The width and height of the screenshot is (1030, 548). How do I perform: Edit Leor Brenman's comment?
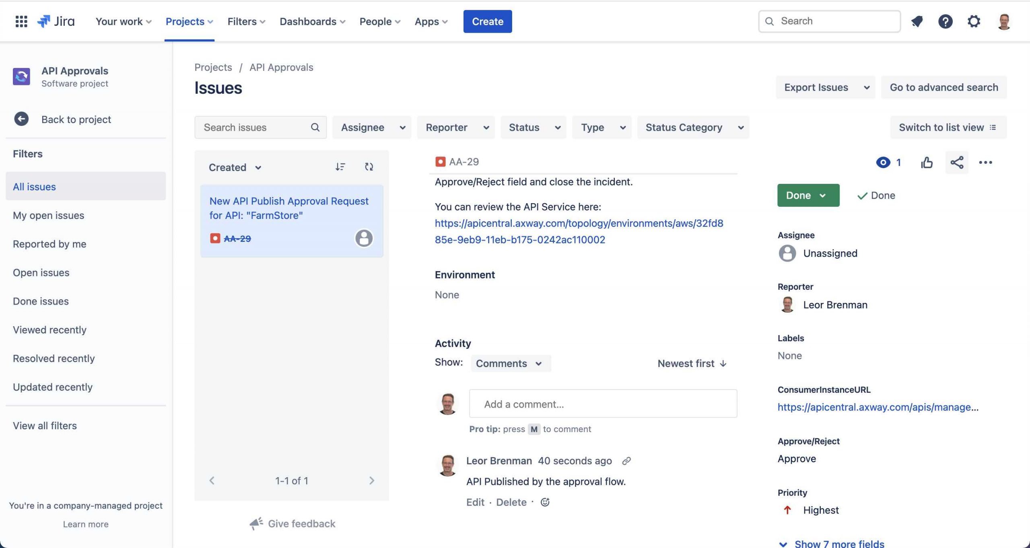pyautogui.click(x=475, y=502)
